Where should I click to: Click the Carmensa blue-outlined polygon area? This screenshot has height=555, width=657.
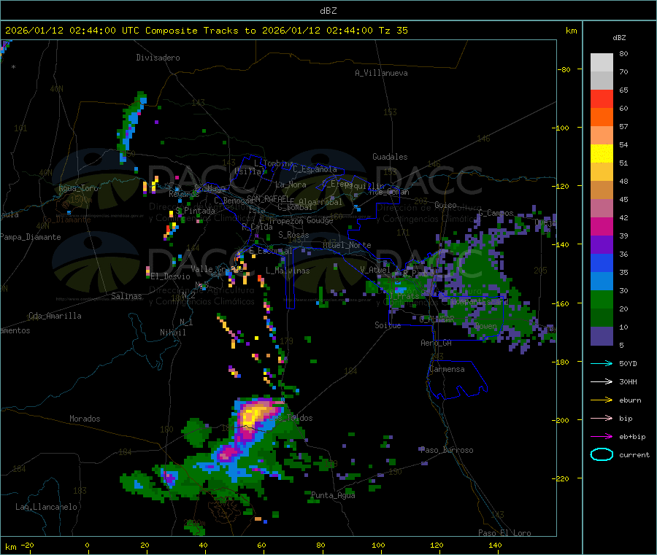click(457, 380)
